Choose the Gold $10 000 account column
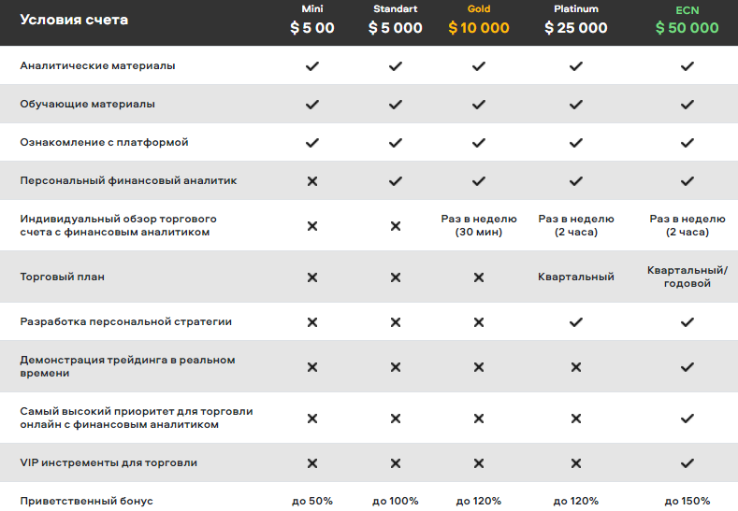This screenshot has height=511, width=738. (x=479, y=20)
